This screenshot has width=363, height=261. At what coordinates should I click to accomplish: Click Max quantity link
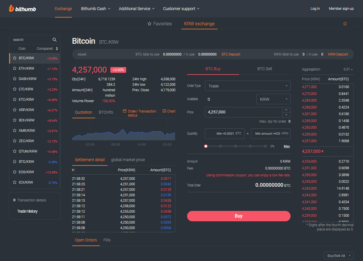(x=287, y=146)
